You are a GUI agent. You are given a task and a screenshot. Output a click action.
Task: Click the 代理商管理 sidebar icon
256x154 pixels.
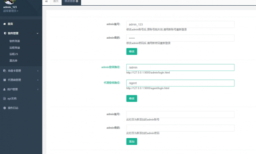click(x=5, y=80)
